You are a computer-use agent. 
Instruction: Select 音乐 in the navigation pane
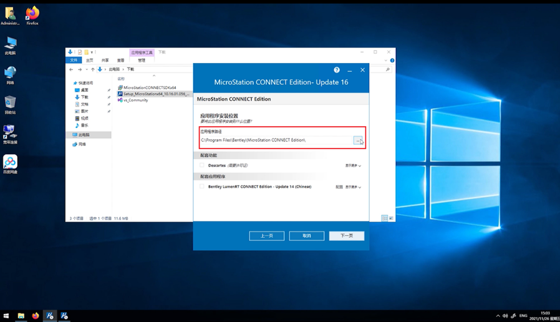[x=82, y=125]
